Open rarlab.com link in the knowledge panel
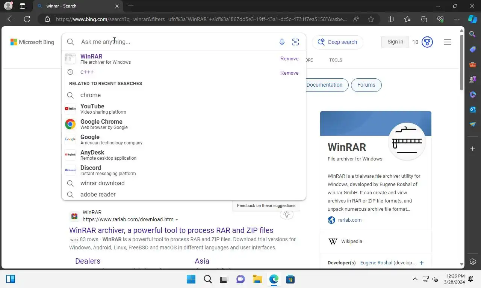Image resolution: width=481 pixels, height=288 pixels. tap(350, 220)
